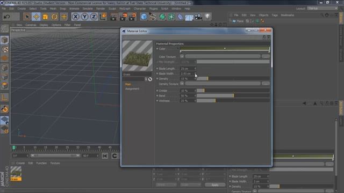This screenshot has width=344, height=193.
Task: Click the green Array modeling object icon
Action: coord(171,17)
